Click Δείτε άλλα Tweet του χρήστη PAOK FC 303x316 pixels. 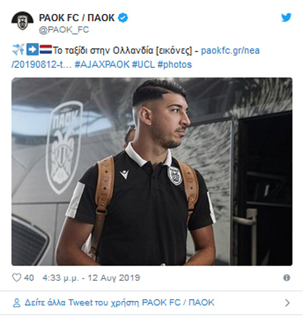click(x=119, y=303)
